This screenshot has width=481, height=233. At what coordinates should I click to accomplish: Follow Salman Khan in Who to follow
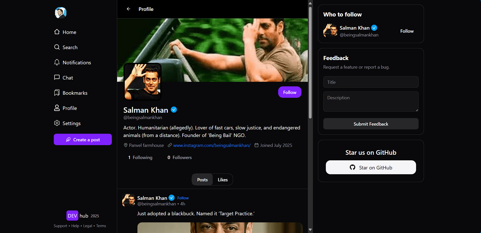[407, 31]
